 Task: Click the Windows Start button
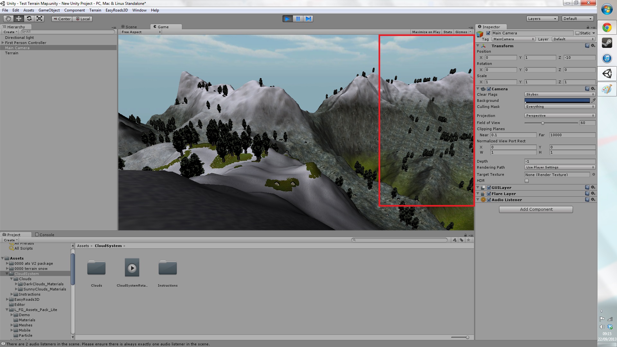(607, 10)
